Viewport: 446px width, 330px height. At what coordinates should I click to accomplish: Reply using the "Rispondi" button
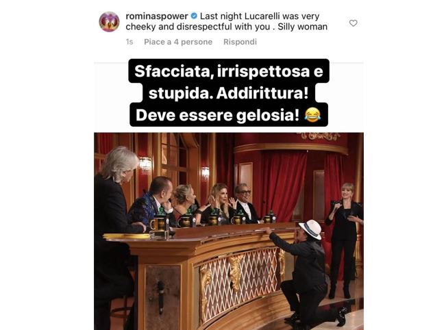point(240,42)
